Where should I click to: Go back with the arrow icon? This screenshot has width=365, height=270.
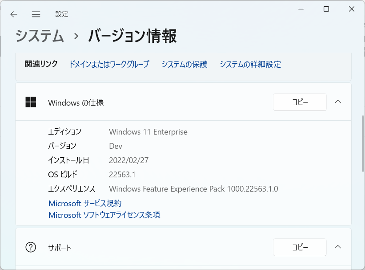[x=14, y=14]
